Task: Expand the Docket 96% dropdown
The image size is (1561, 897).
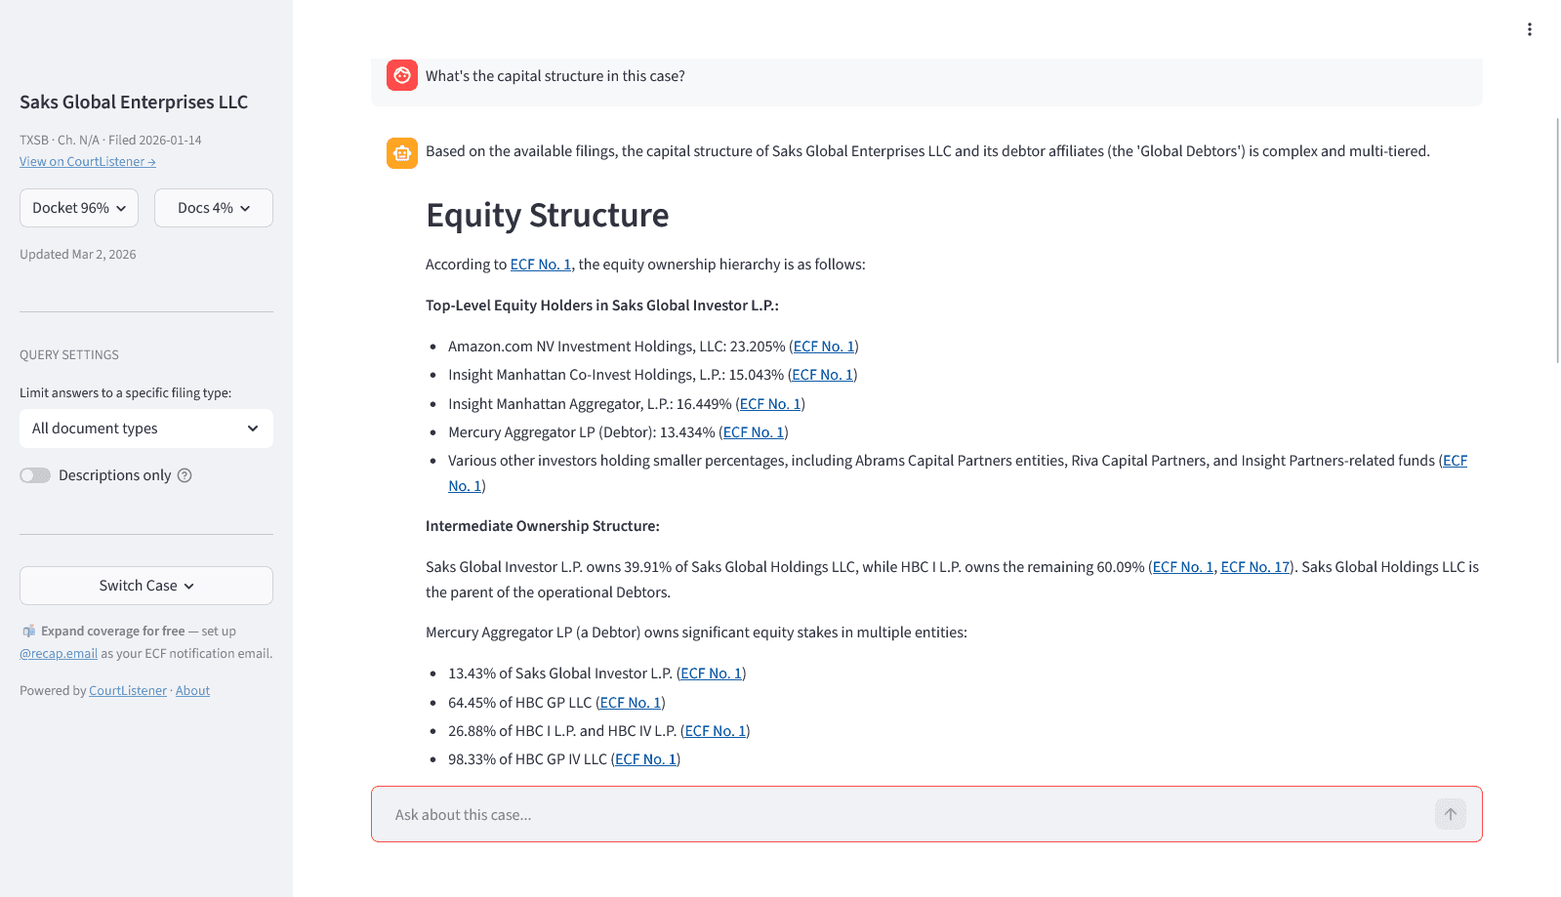Action: tap(79, 208)
